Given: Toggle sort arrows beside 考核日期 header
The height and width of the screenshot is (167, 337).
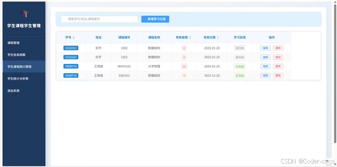Looking at the screenshot, I should coord(218,38).
